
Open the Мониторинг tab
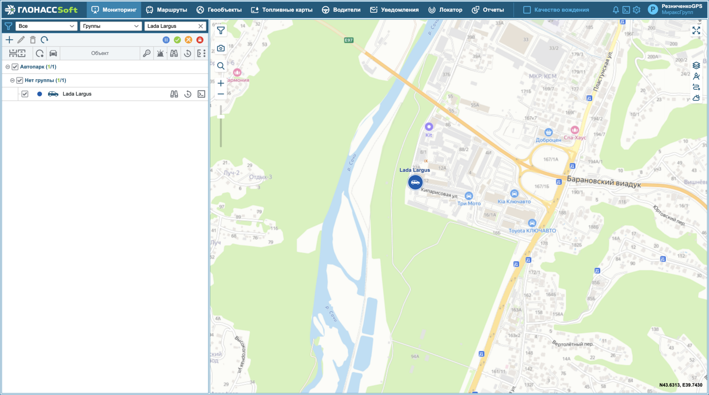pos(114,10)
